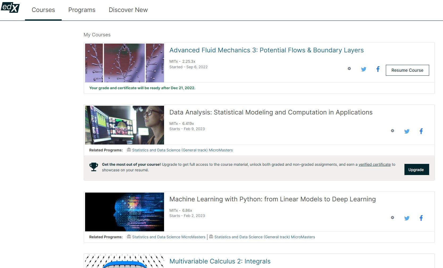Click the Upgrade button
This screenshot has width=443, height=268.
coord(417,169)
